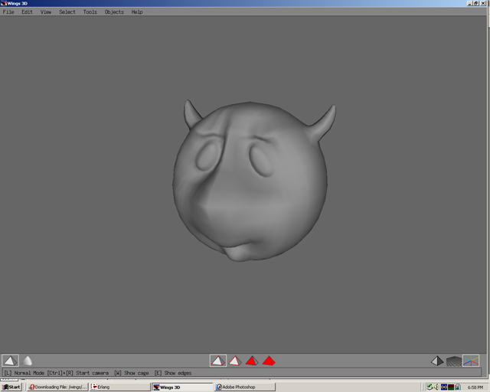Open the Objects menu
The height and width of the screenshot is (392, 490).
point(114,12)
